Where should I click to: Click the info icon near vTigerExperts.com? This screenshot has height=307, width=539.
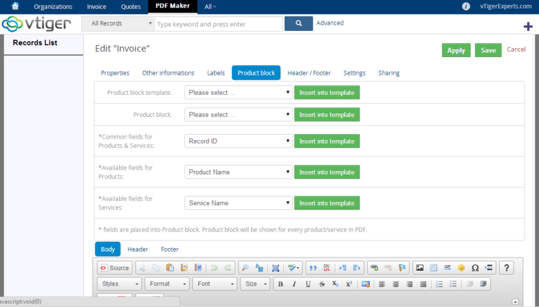[466, 6]
